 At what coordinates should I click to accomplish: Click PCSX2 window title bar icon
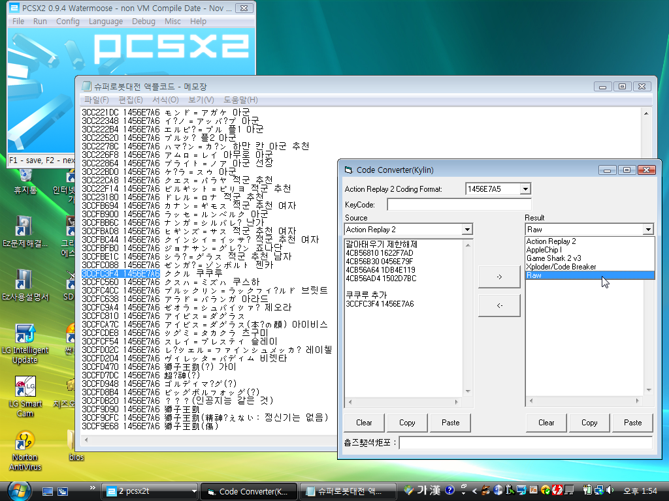14,8
